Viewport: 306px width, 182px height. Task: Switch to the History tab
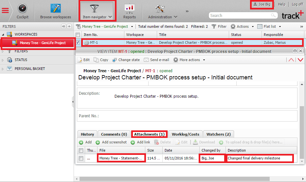tap(87, 134)
